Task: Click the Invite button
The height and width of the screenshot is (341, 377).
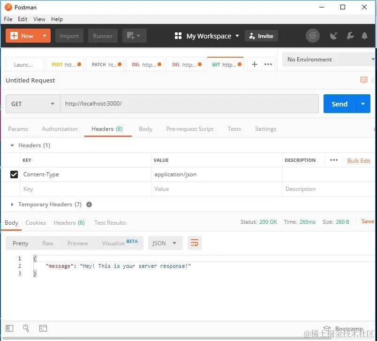Action: (261, 36)
